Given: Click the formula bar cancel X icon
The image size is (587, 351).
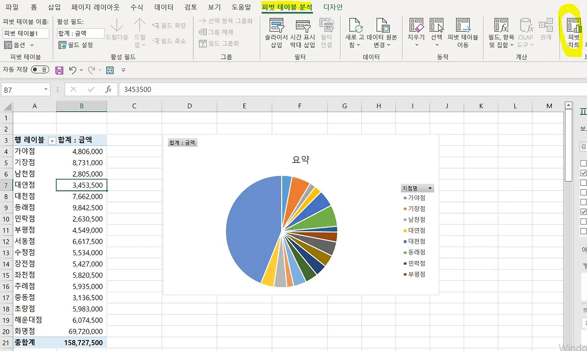Looking at the screenshot, I should [73, 89].
